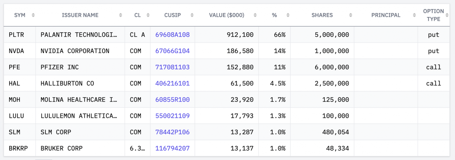
Task: Select the PLTR symbol cell
Action: tap(20, 35)
